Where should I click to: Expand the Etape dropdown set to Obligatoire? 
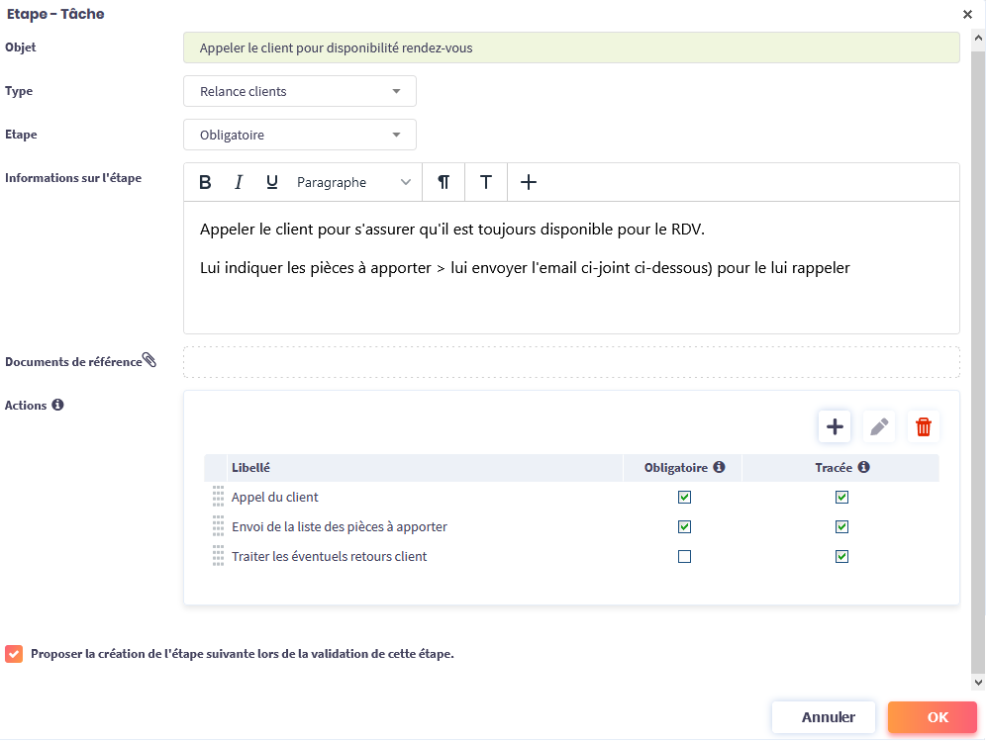pos(299,135)
